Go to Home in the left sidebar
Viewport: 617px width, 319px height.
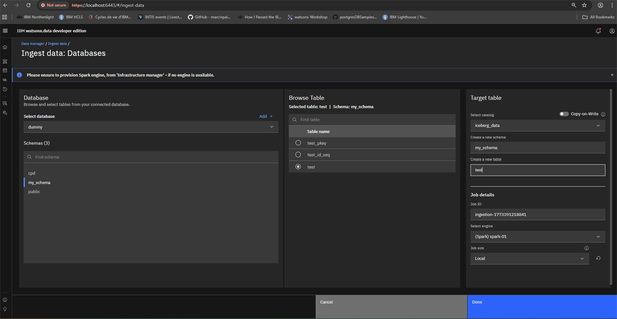click(5, 47)
